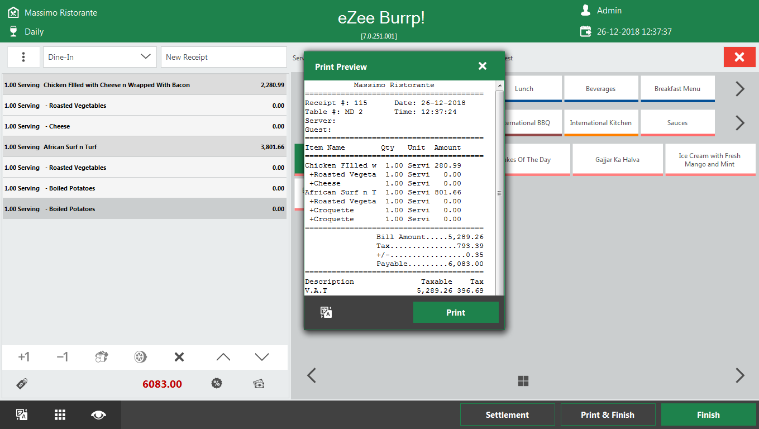The height and width of the screenshot is (429, 759).
Task: Click the order total 6083.00
Action: click(162, 384)
